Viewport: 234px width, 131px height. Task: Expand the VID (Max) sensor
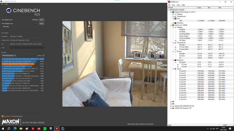(x=175, y=40)
